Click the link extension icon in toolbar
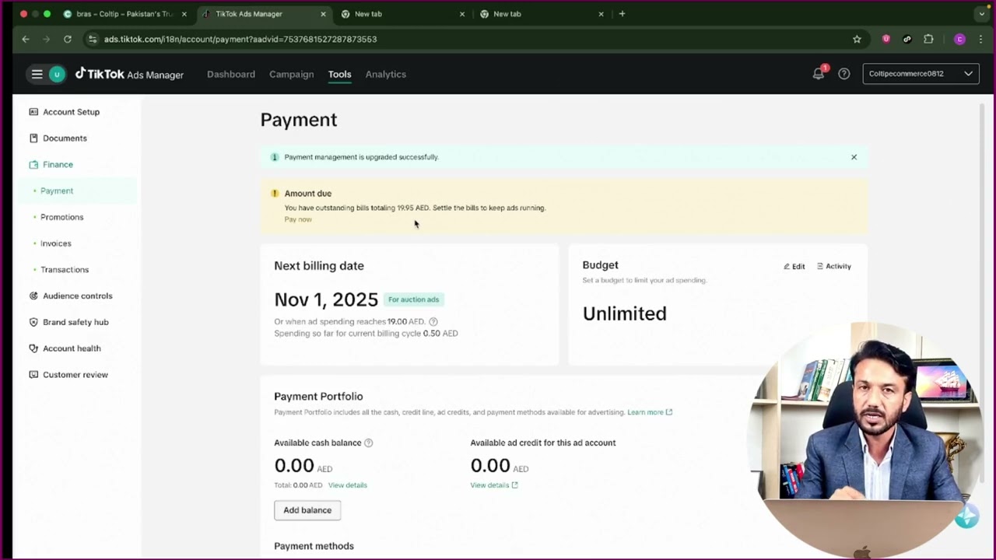The width and height of the screenshot is (996, 560). pos(907,39)
